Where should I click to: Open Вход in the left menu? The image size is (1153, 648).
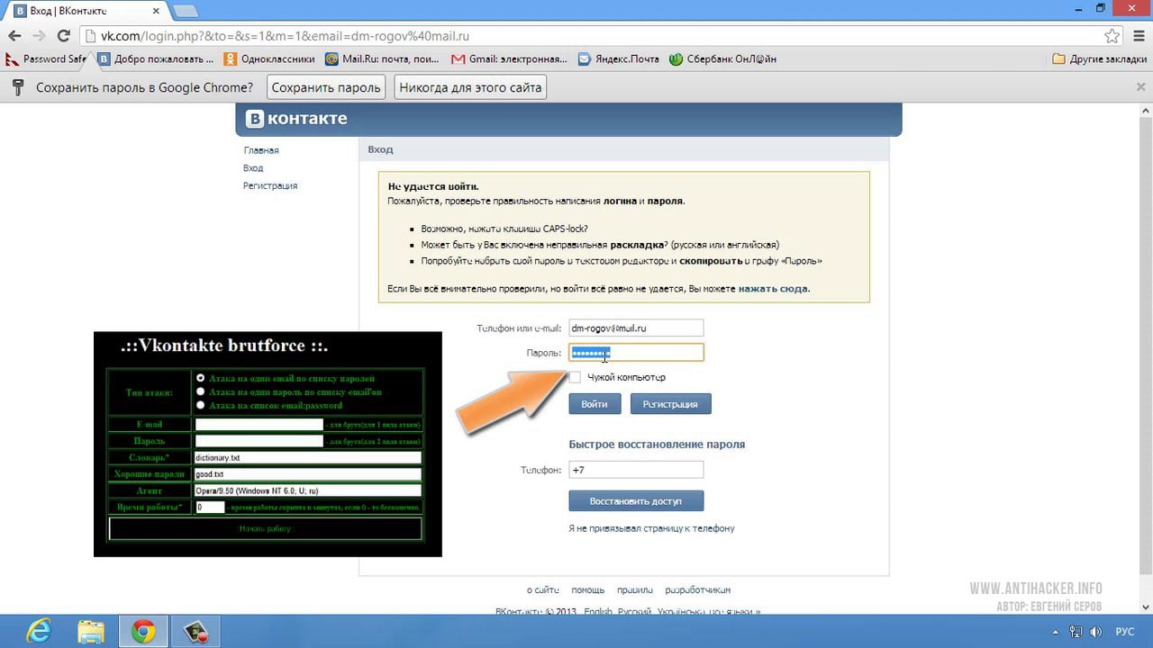click(253, 168)
